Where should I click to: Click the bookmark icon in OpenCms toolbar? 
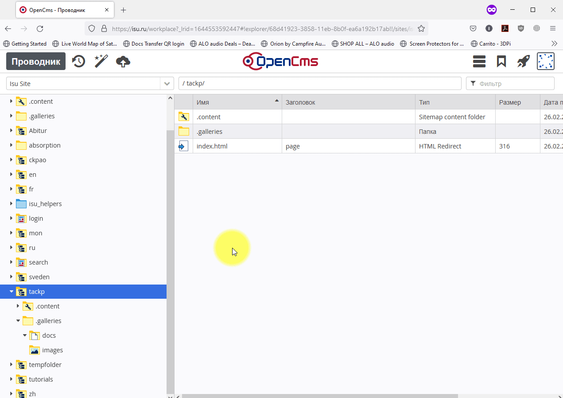point(501,61)
